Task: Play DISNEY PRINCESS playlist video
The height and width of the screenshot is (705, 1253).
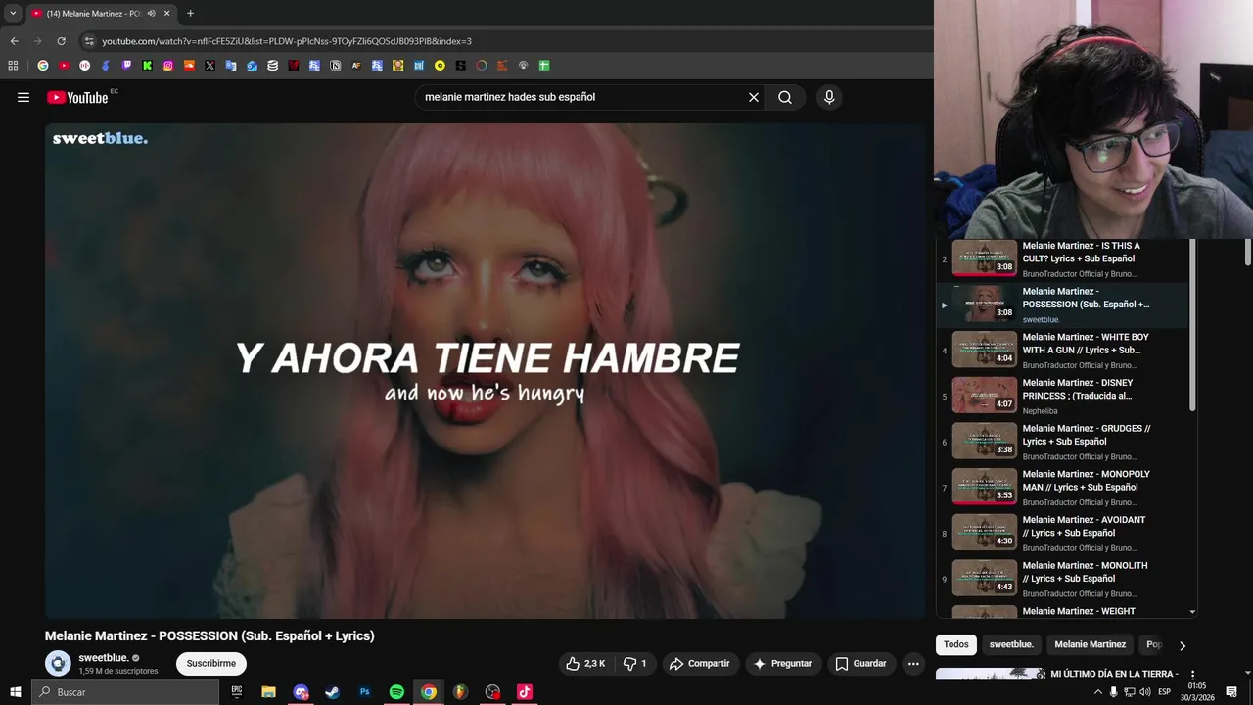Action: click(1062, 397)
